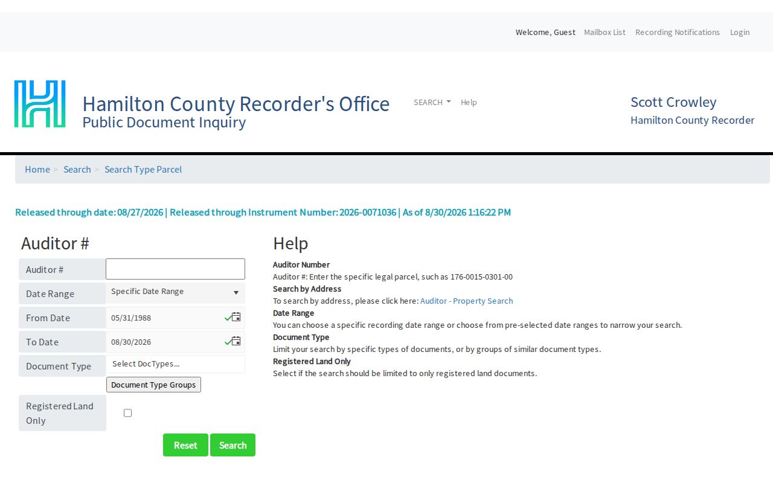Click the Auditor # heading
This screenshot has height=483, width=773.
pyautogui.click(x=55, y=243)
